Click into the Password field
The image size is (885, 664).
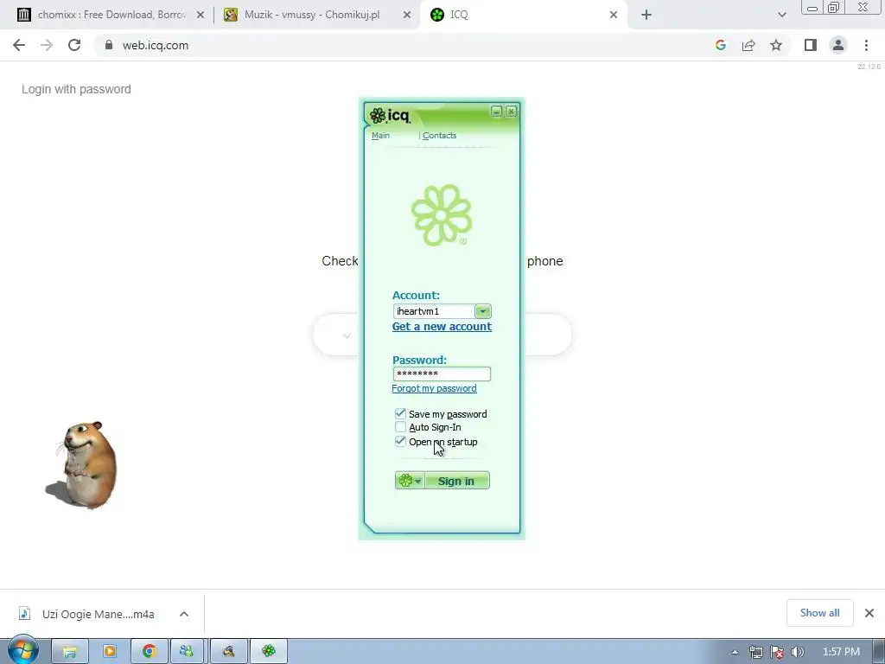[x=442, y=373]
